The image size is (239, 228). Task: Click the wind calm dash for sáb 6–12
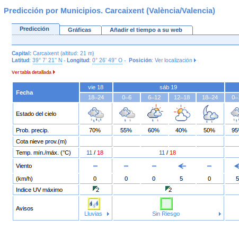pyautogui.click(x=154, y=166)
